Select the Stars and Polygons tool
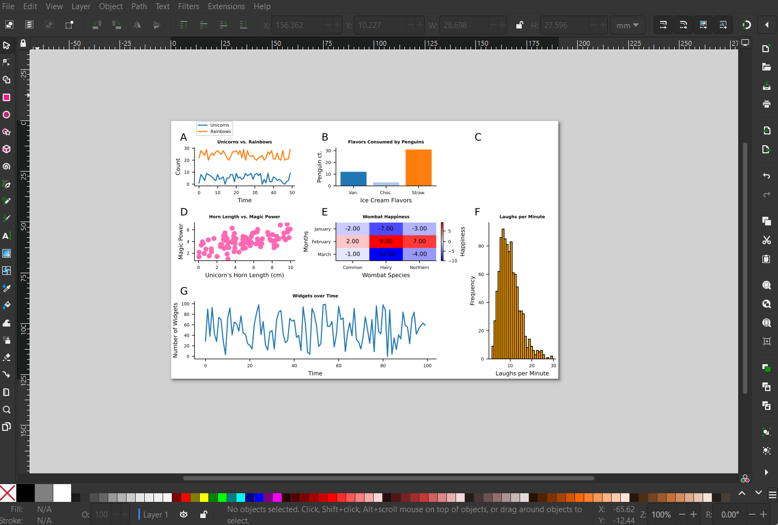 (x=7, y=132)
